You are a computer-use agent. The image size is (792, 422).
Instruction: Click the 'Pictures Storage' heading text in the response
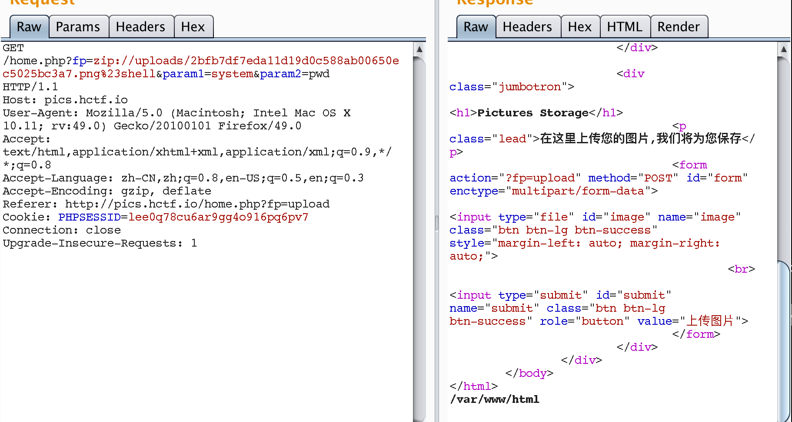pyautogui.click(x=533, y=113)
